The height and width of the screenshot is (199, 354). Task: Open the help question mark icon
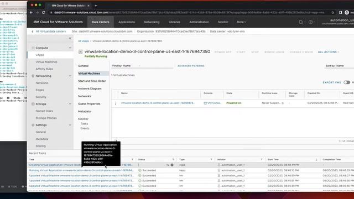(x=310, y=22)
